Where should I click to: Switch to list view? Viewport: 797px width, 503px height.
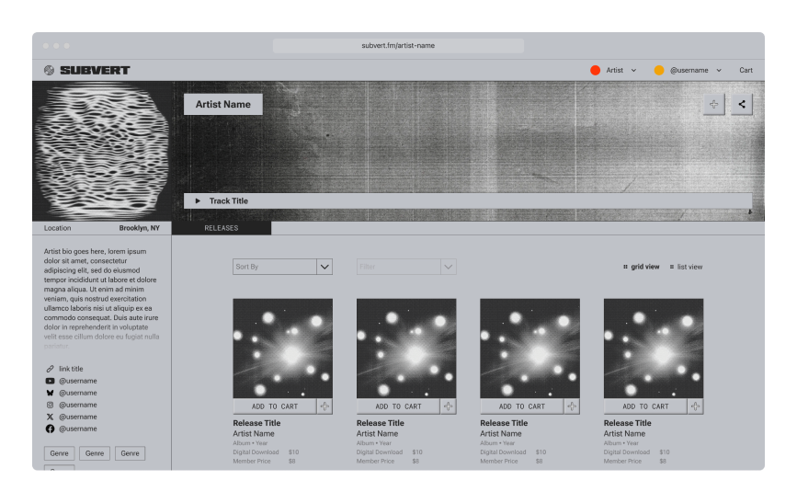click(686, 267)
